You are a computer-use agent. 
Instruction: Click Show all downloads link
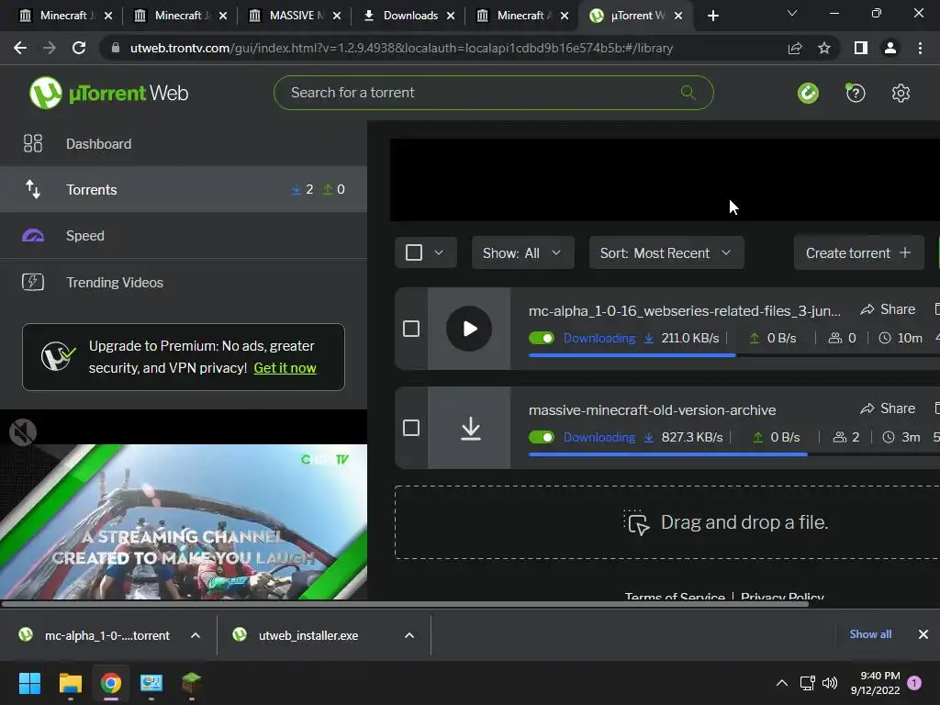click(x=870, y=634)
